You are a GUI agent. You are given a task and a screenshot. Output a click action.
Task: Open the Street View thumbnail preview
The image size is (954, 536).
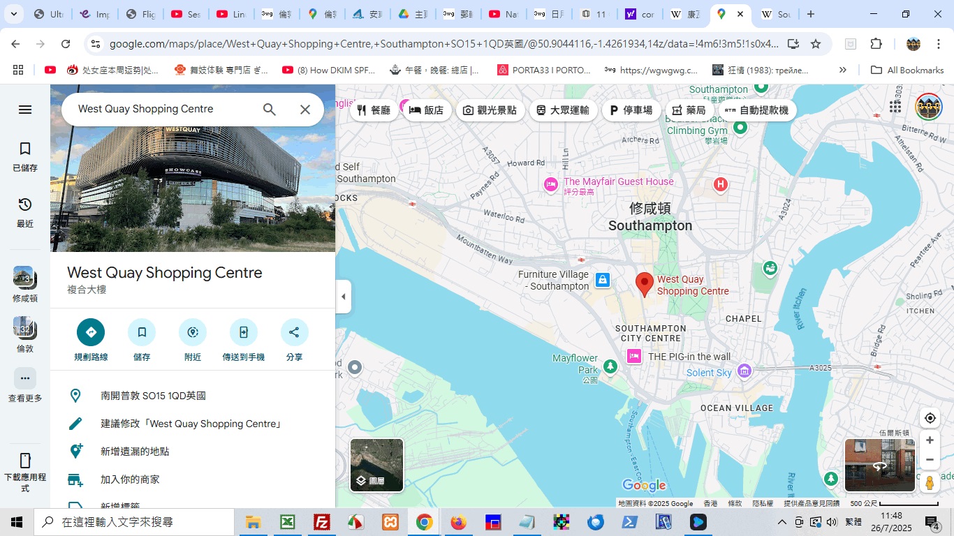tap(879, 465)
